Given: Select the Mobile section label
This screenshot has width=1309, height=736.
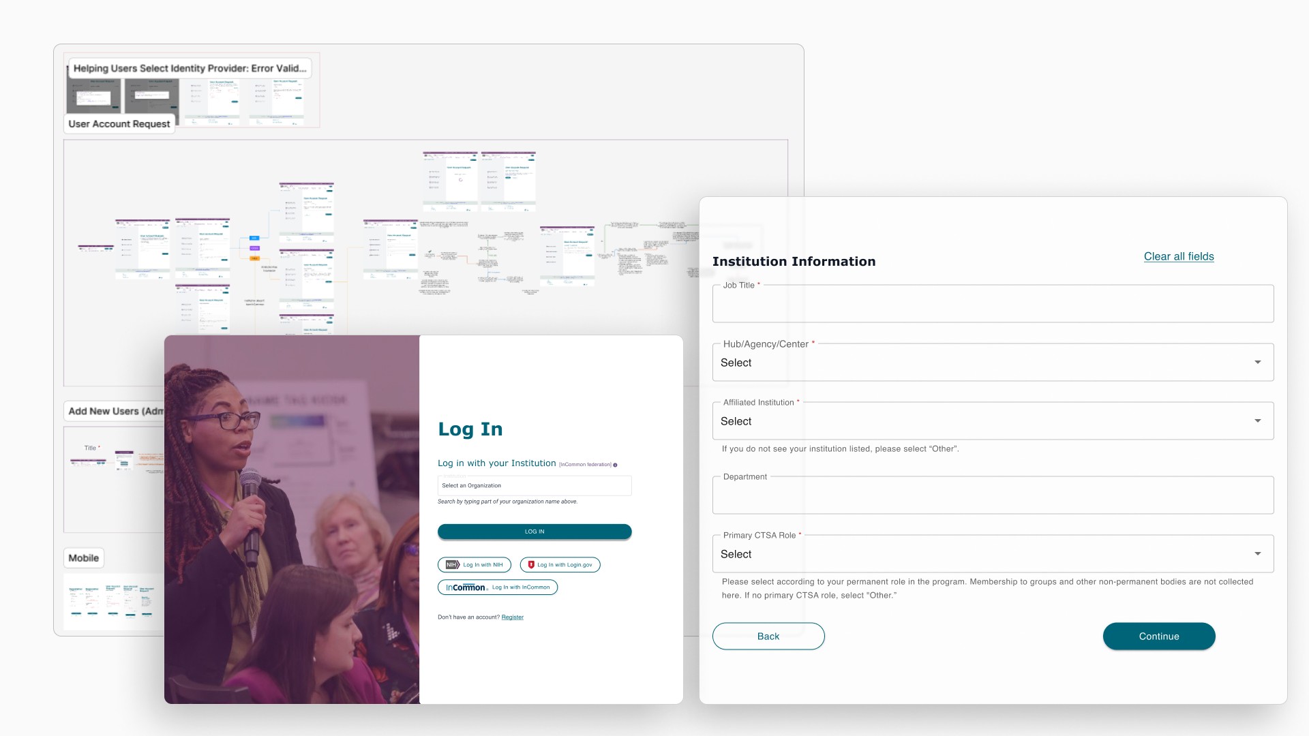Looking at the screenshot, I should (x=84, y=558).
